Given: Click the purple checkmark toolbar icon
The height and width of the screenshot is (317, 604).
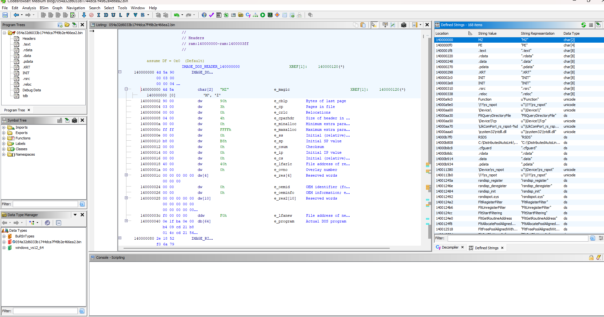Looking at the screenshot, I should click(211, 15).
